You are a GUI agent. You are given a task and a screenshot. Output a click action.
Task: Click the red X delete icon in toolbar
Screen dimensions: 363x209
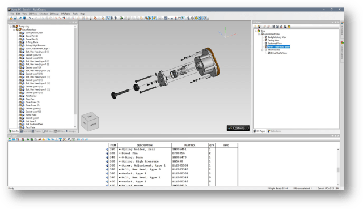coord(56,18)
